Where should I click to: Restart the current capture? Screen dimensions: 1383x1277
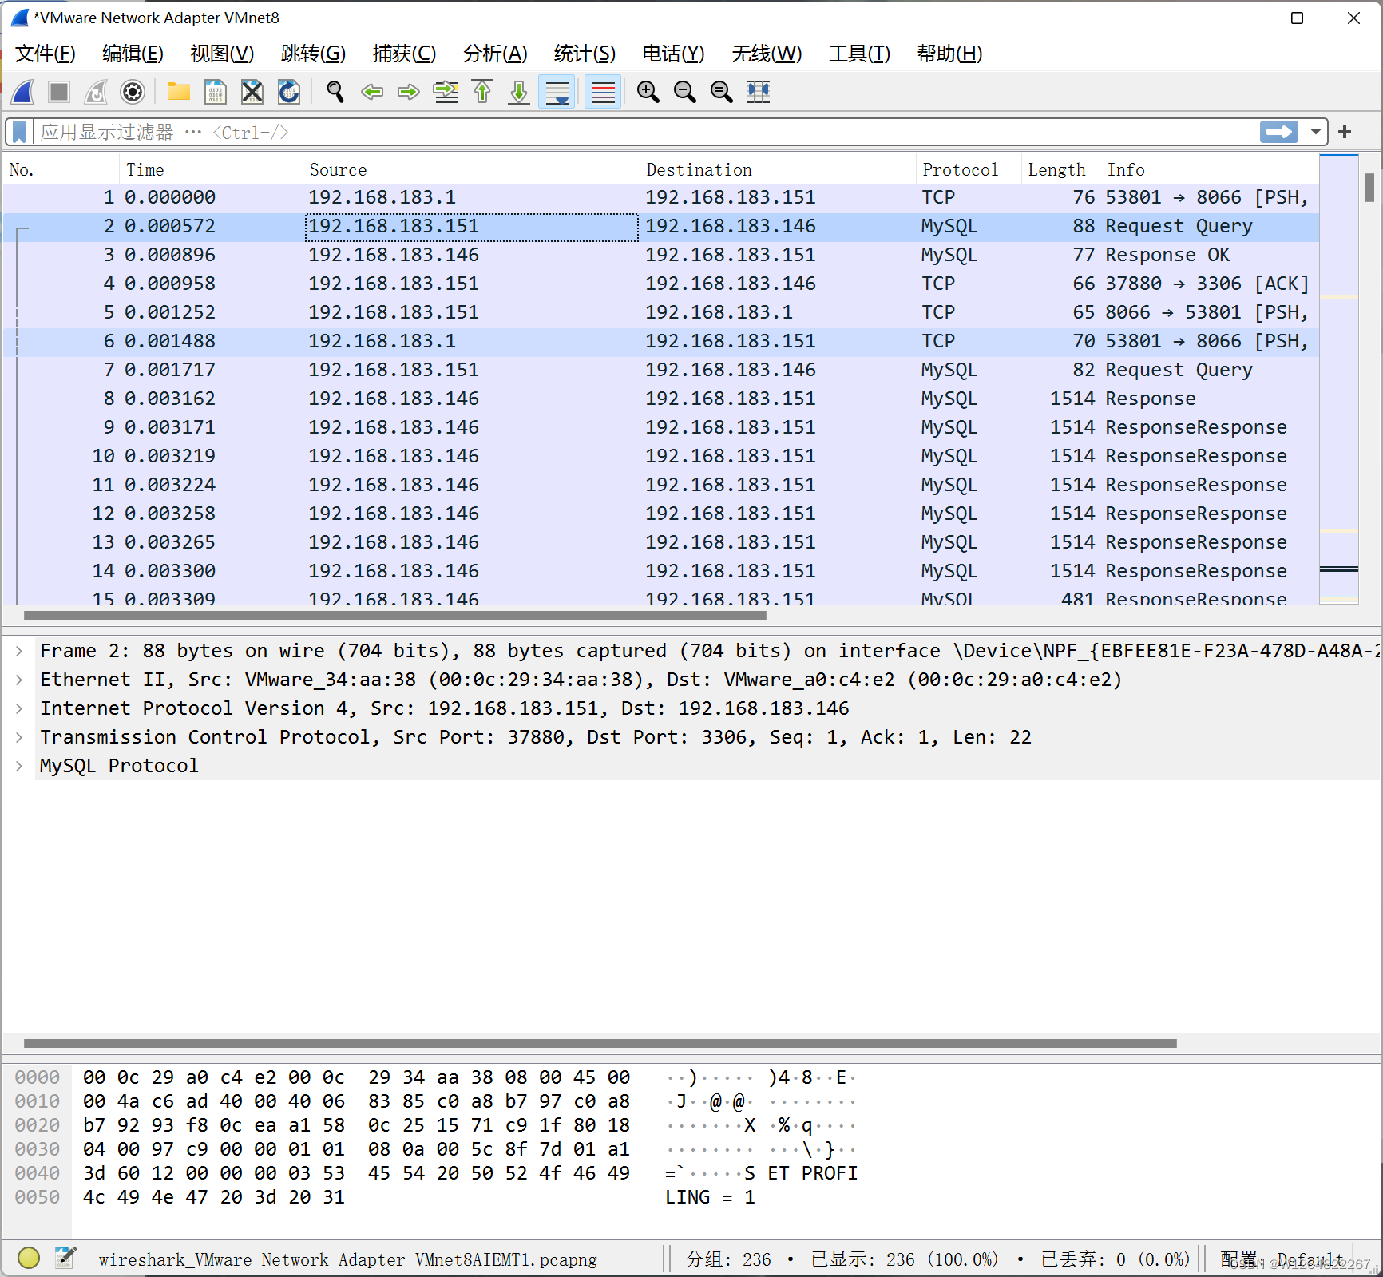tap(95, 92)
